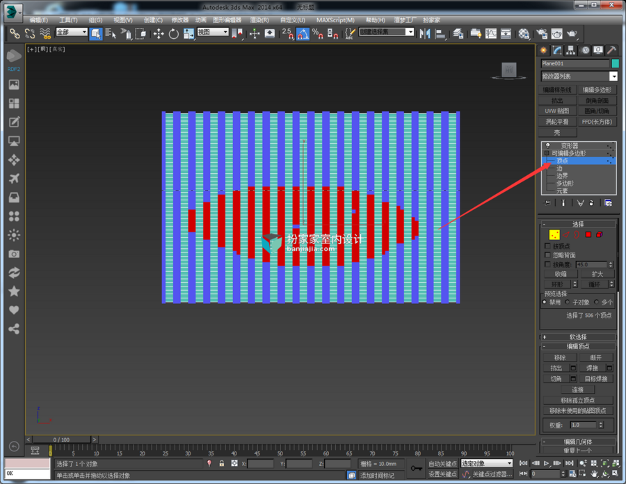626x484 pixels.
Task: Open the 修改器列表 modifier list dropdown
Action: [579, 76]
